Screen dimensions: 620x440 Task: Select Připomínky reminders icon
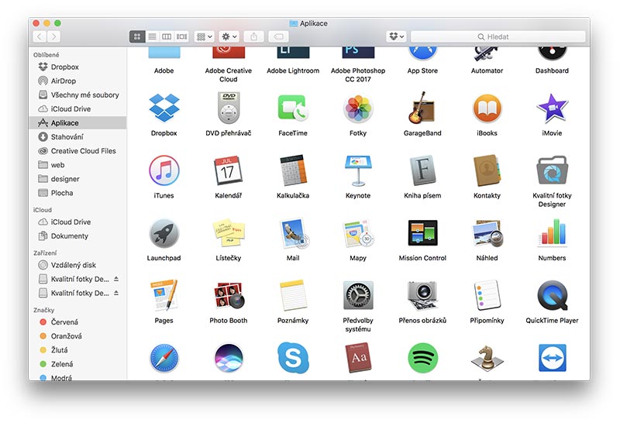pos(487,295)
